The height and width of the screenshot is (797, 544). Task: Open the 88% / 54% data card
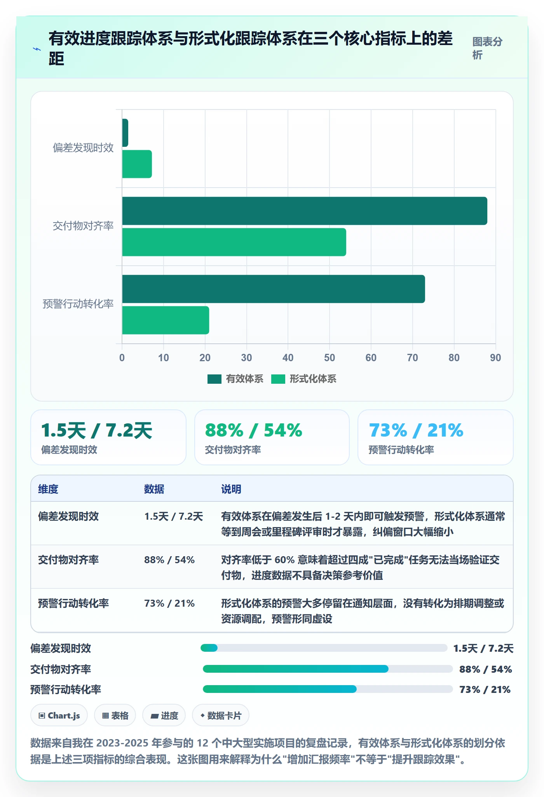(272, 437)
